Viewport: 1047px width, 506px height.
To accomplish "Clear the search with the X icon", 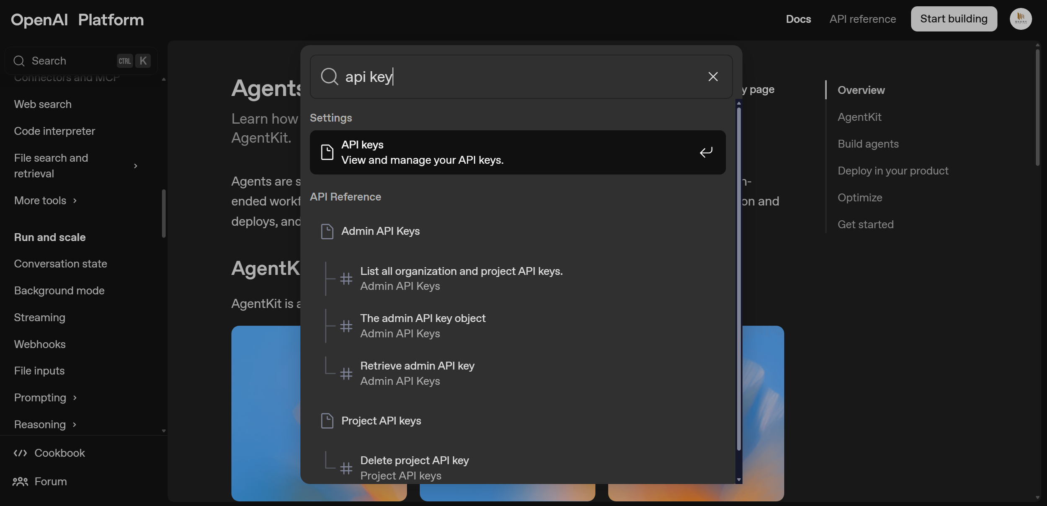I will coord(713,77).
